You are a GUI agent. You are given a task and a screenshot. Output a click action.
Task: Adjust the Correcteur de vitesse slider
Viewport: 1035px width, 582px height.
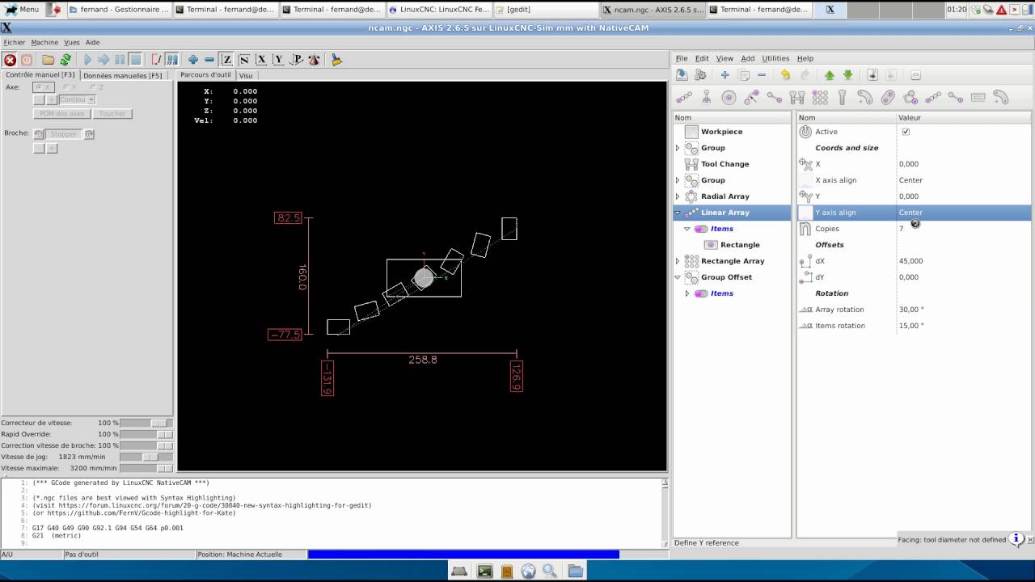(146, 423)
